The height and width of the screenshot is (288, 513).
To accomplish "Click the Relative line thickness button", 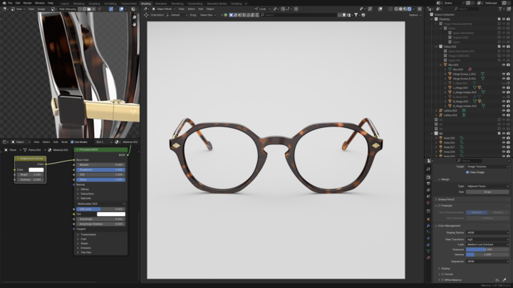I will (x=497, y=212).
